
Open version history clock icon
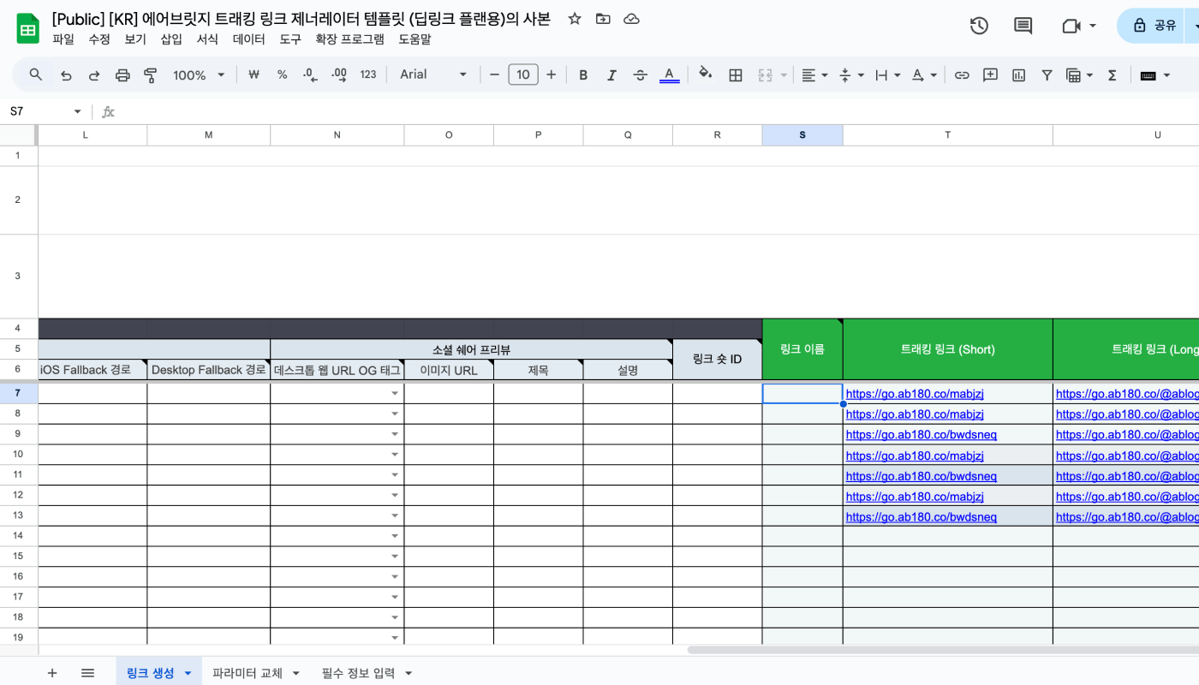point(979,26)
